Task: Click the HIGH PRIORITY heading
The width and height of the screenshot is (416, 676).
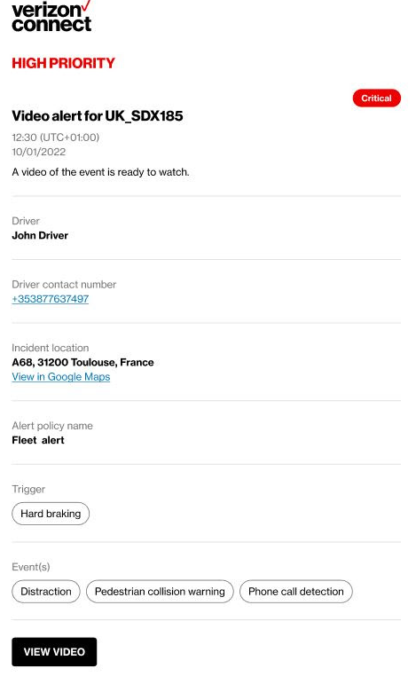Action: (63, 63)
